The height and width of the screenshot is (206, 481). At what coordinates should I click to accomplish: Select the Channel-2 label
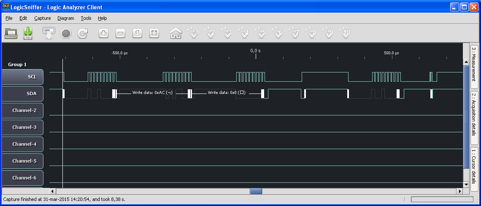pos(23,110)
